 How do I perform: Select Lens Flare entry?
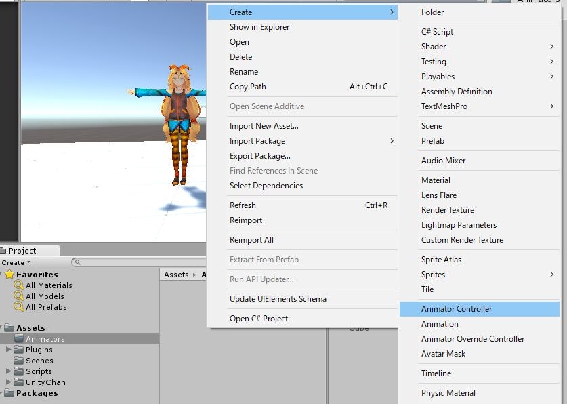point(480,195)
